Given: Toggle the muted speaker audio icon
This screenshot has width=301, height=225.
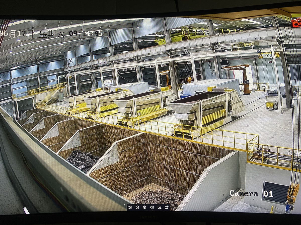Looking at the screenshot, I should coord(152,207).
